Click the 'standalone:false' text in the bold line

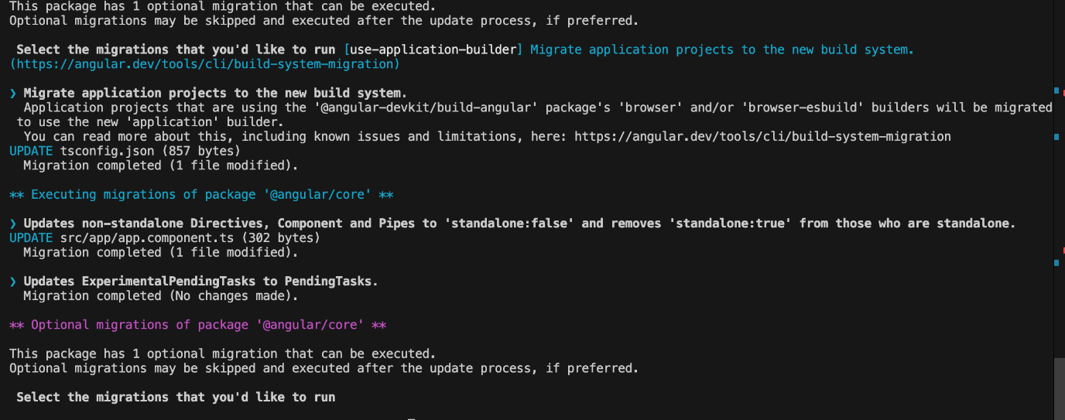[x=509, y=224]
